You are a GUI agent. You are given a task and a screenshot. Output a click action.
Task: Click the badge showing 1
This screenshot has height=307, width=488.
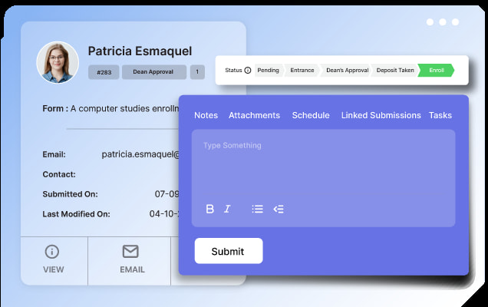(x=197, y=72)
